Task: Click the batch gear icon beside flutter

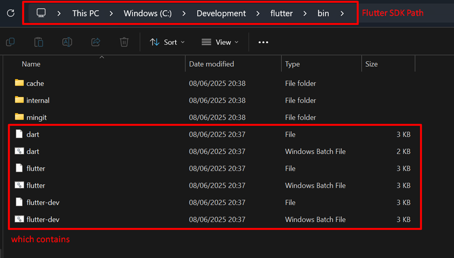Action: point(19,185)
